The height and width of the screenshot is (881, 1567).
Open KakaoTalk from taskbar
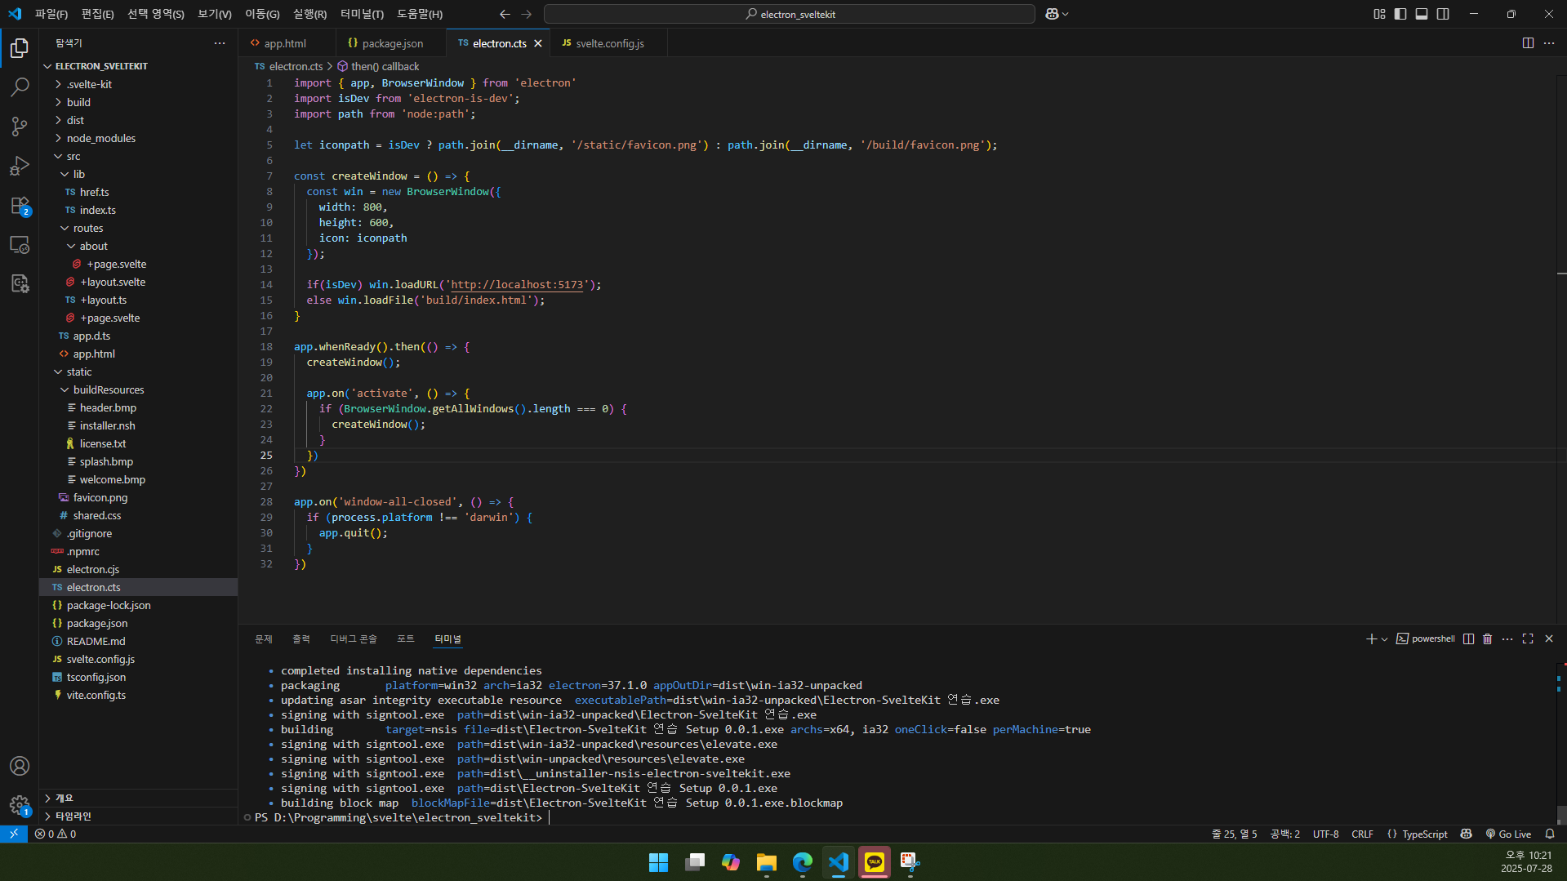[875, 862]
